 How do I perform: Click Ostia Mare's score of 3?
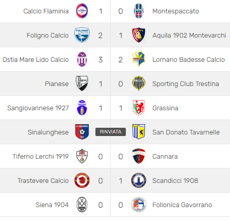coord(101,60)
